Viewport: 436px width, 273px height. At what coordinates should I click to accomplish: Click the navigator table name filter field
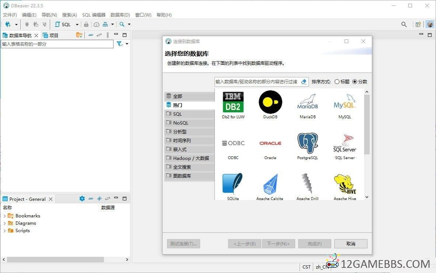pos(57,44)
